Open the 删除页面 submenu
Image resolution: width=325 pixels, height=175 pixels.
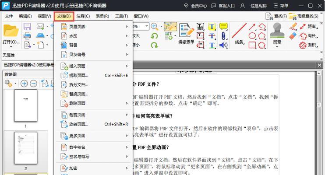93,103
